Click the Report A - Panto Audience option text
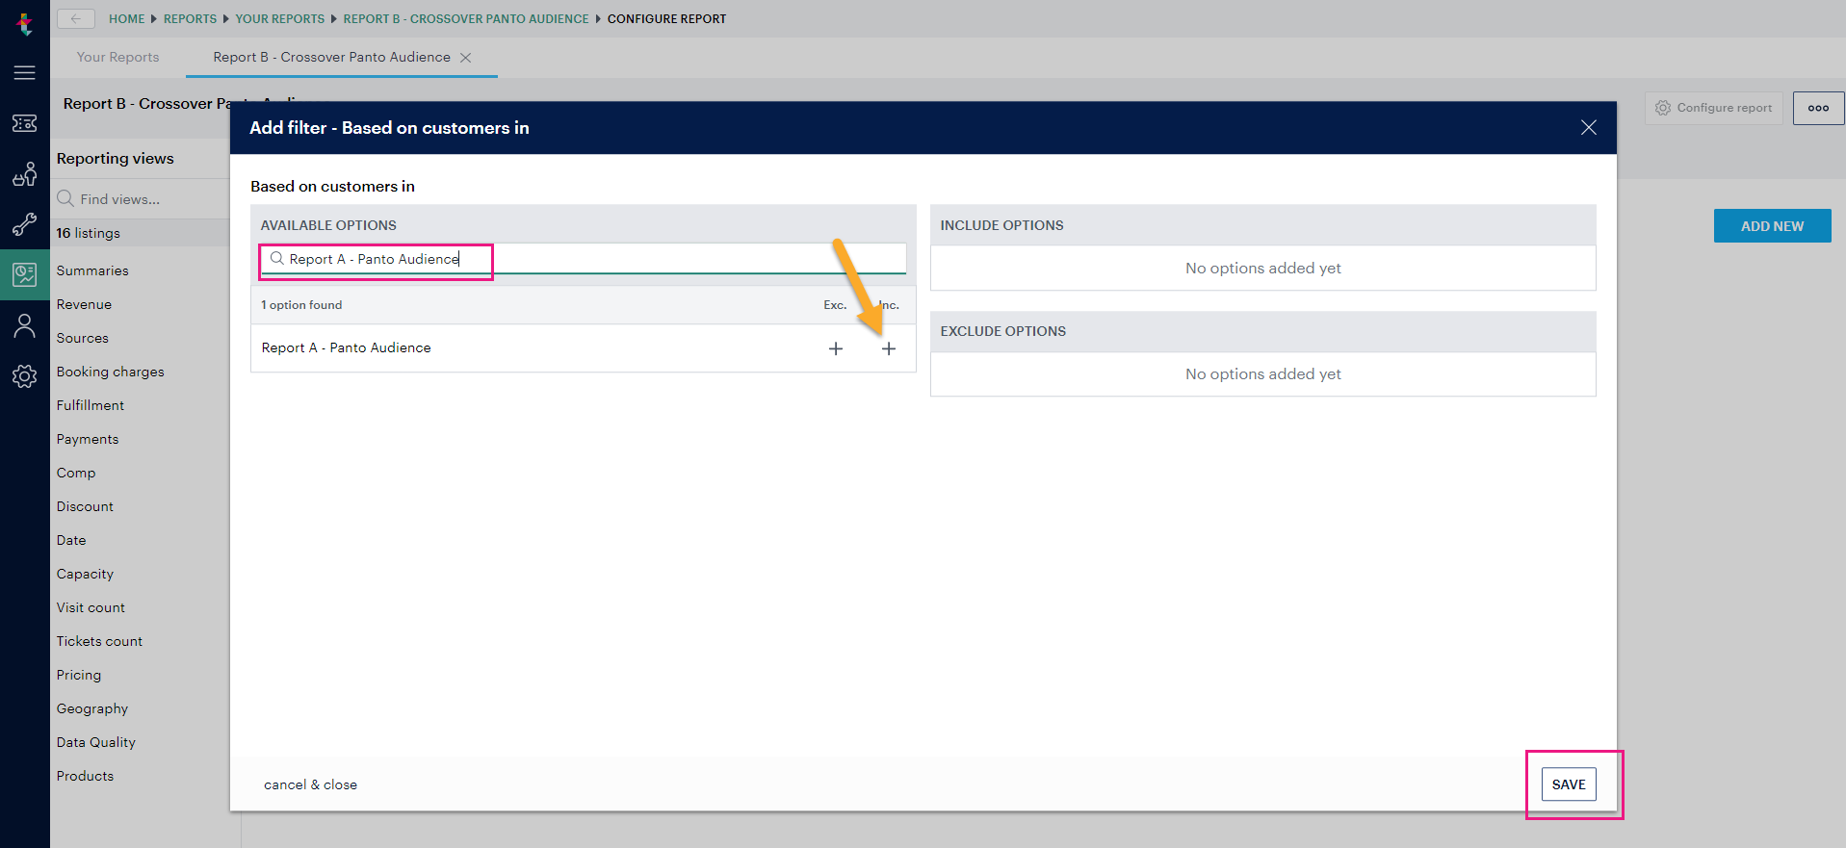This screenshot has width=1846, height=848. (346, 347)
